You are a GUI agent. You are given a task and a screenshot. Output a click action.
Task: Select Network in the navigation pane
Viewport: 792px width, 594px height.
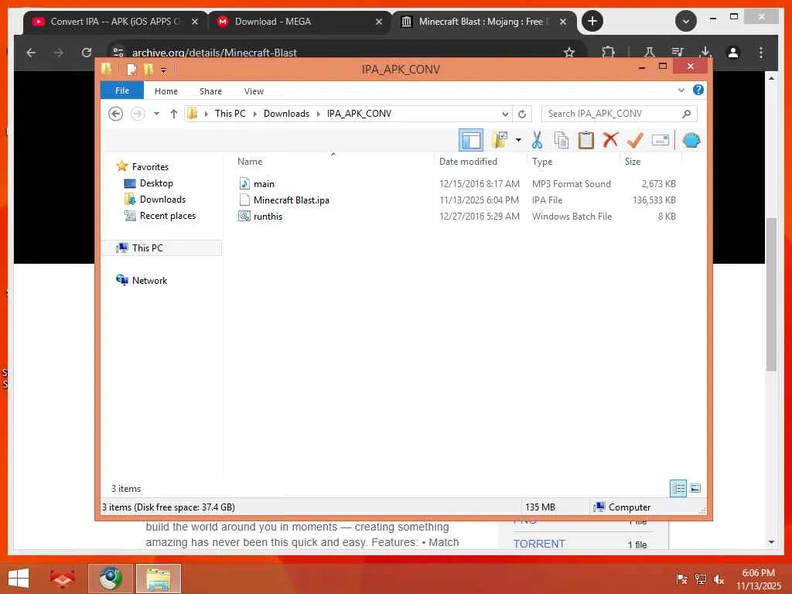149,280
